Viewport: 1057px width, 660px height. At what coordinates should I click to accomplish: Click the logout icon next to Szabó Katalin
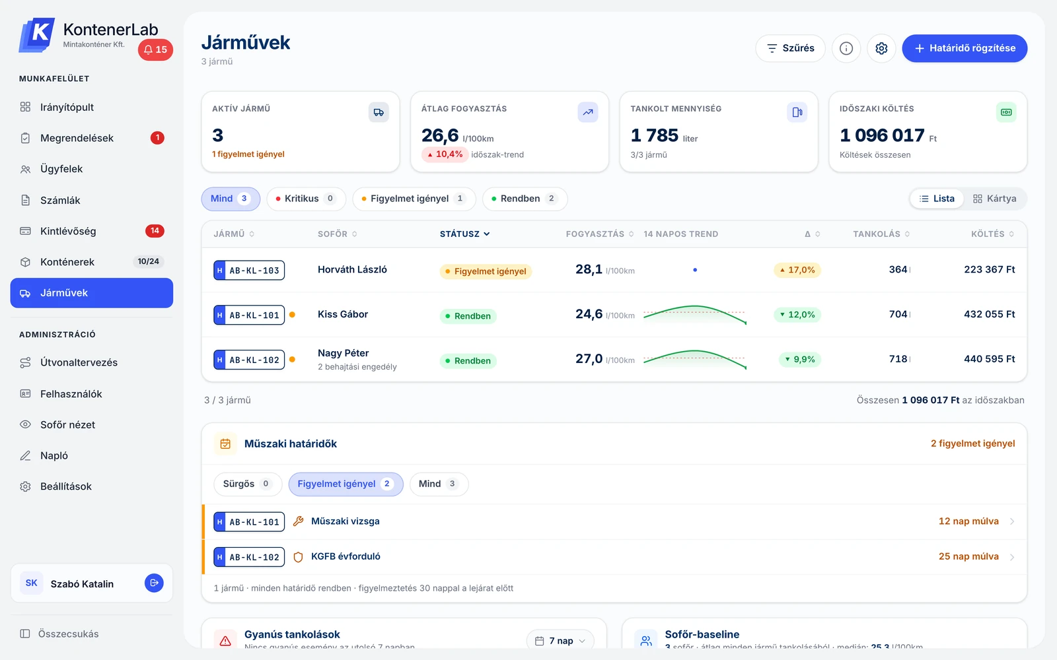tap(154, 583)
